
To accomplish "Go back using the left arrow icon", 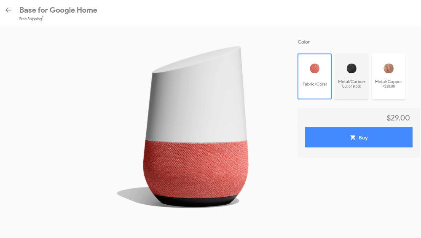I will coord(8,10).
